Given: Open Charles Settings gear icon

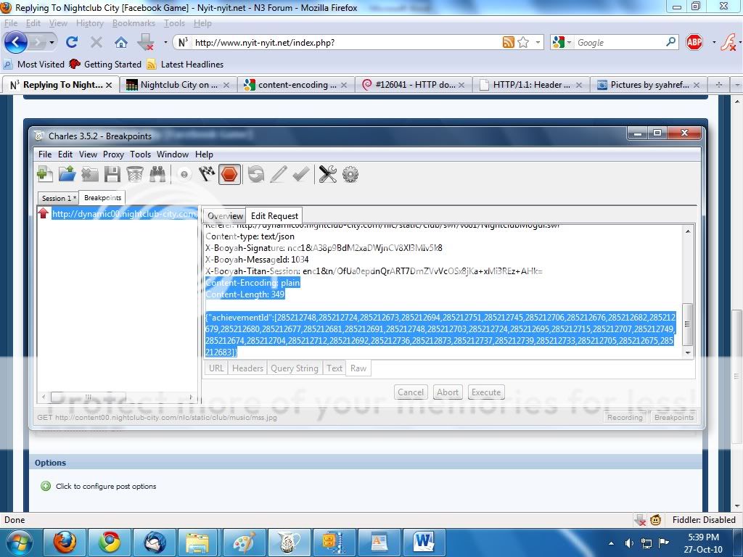Looking at the screenshot, I should pyautogui.click(x=350, y=174).
